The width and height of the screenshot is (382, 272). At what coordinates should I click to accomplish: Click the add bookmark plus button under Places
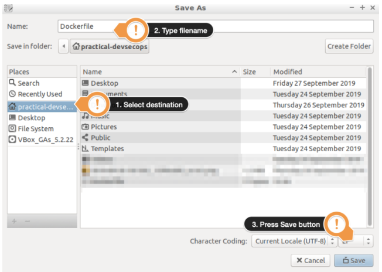(14, 221)
